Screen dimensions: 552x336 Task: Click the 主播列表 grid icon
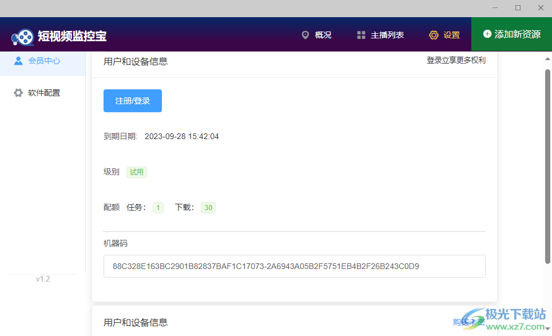[x=361, y=35]
